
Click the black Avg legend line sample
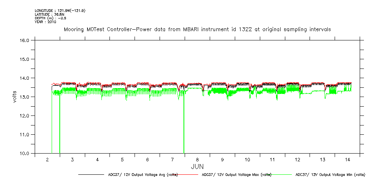[90, 174]
